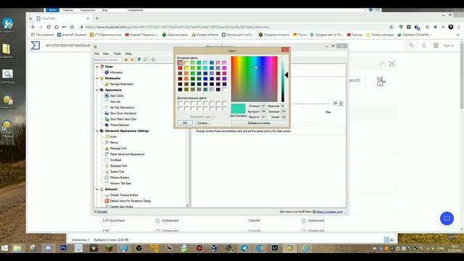Click Sign in on VirusTotal
The height and width of the screenshot is (261, 464).
[448, 46]
